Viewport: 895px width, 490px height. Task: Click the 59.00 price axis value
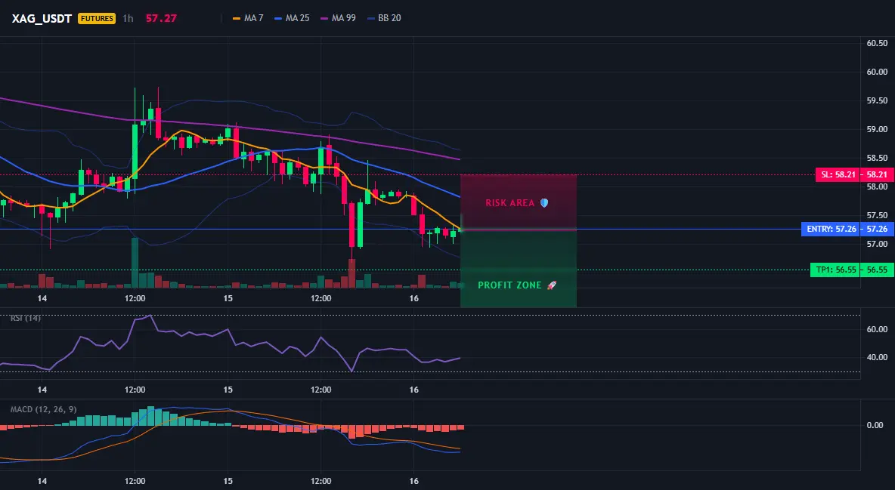pyautogui.click(x=877, y=129)
